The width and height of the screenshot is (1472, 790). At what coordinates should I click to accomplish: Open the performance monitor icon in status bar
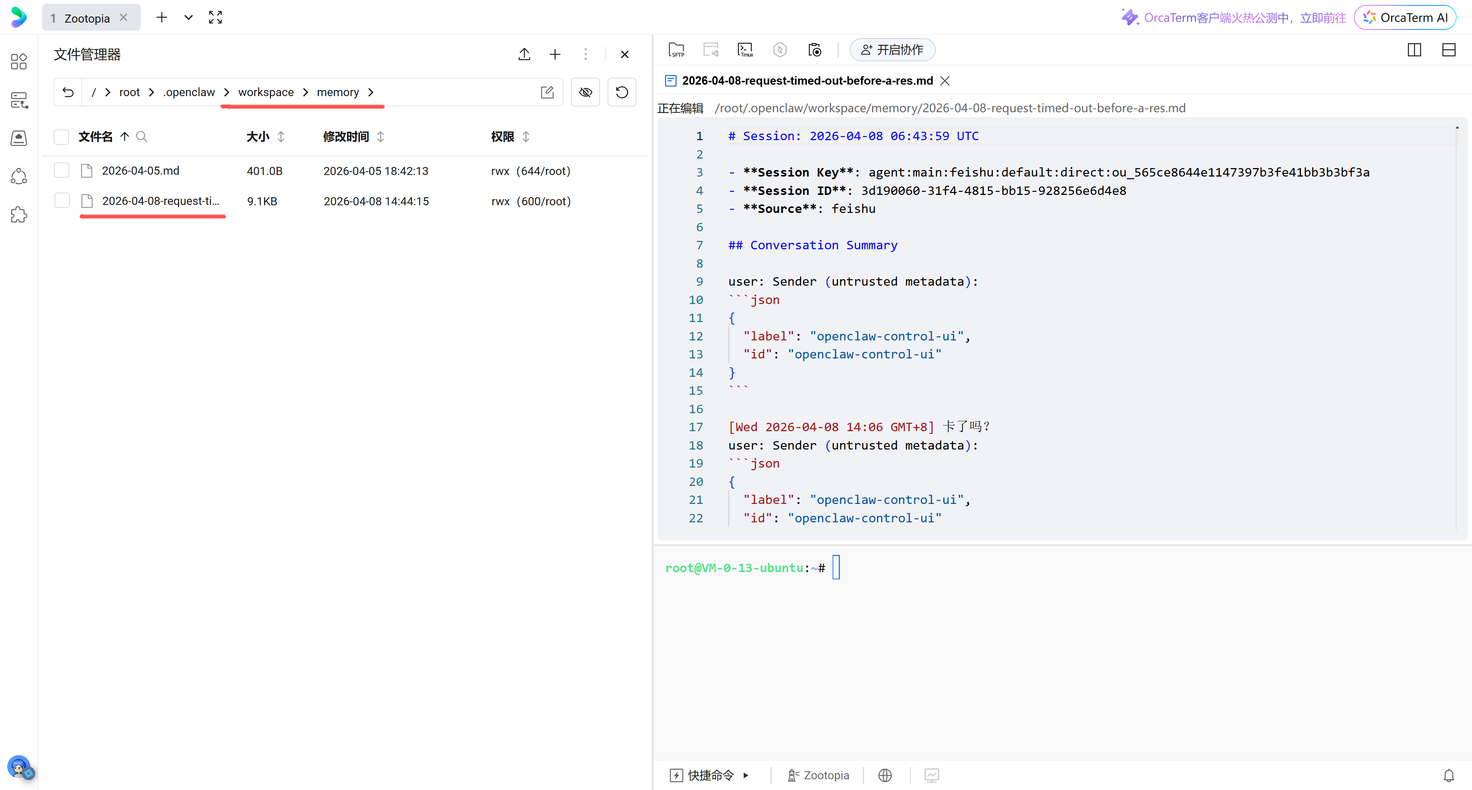coord(932,775)
